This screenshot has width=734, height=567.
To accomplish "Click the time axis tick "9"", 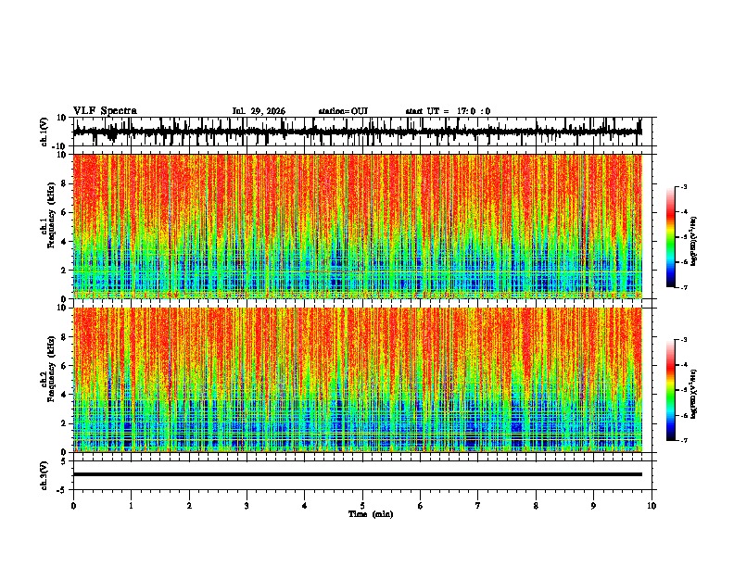I will pyautogui.click(x=593, y=506).
